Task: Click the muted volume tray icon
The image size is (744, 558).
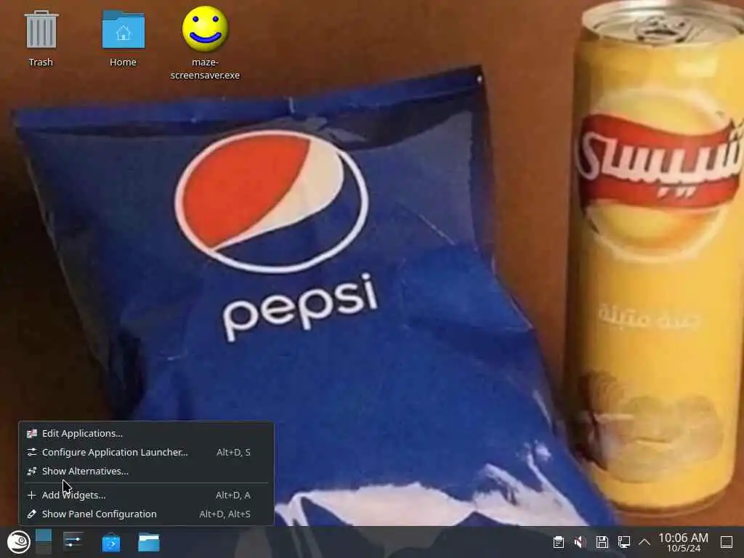Action: (x=580, y=542)
